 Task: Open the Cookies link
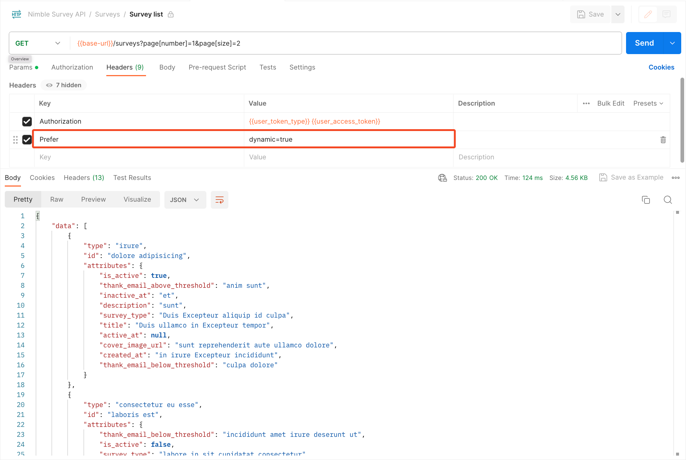[x=661, y=67]
